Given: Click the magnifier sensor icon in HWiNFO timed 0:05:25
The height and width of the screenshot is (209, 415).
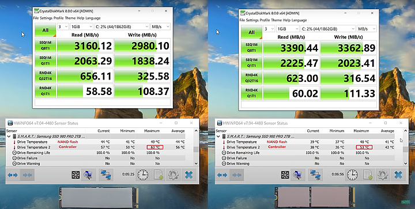Looking at the screenshot, I should pos(88,175).
